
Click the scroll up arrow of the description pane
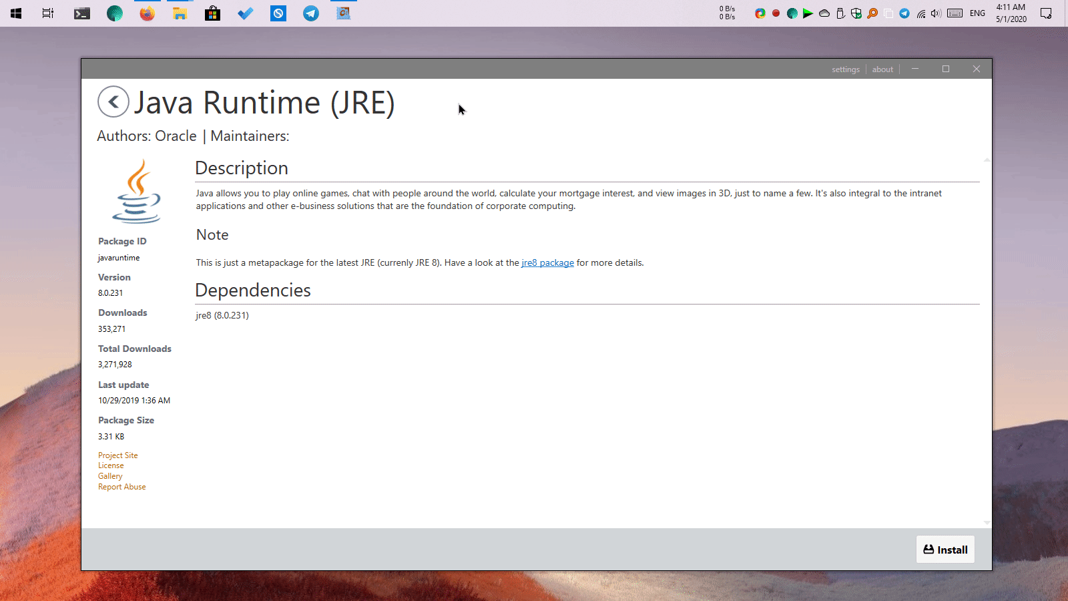click(x=987, y=160)
